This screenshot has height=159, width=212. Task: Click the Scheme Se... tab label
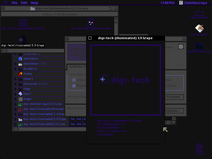(x=78, y=67)
